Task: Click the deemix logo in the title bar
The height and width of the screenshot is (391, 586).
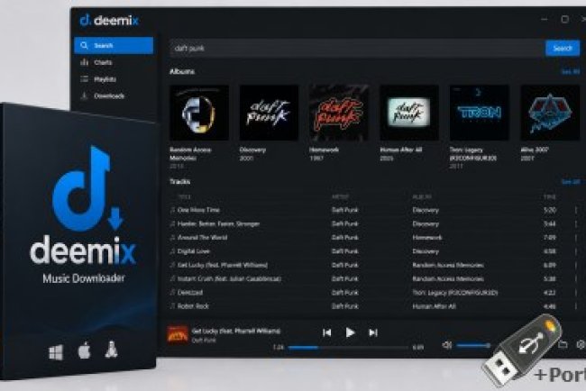Action: 109,20
